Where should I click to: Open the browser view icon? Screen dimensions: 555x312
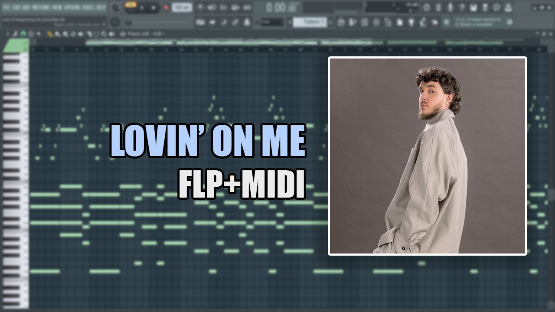click(387, 22)
